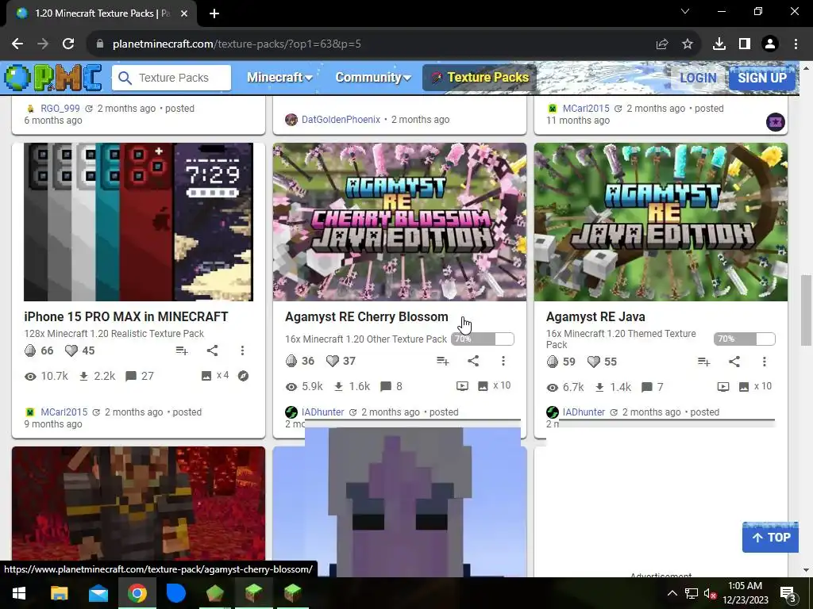Open Agamyst RE Java thumbnail image
813x609 pixels.
click(661, 222)
